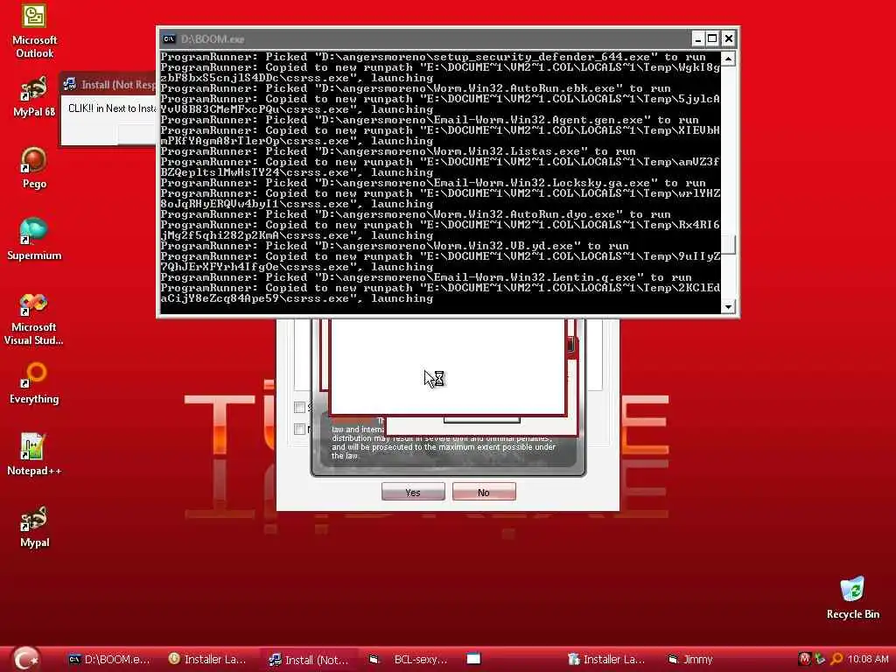Image resolution: width=896 pixels, height=672 pixels.
Task: Launch the Notepad++ desktop shortcut
Action: [34, 455]
